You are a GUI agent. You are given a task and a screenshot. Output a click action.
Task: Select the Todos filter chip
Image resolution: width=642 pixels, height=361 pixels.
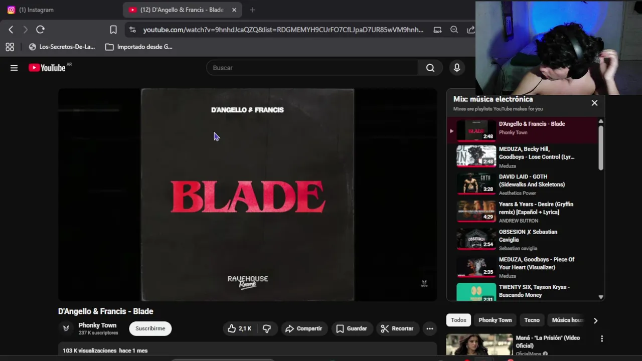coord(458,320)
